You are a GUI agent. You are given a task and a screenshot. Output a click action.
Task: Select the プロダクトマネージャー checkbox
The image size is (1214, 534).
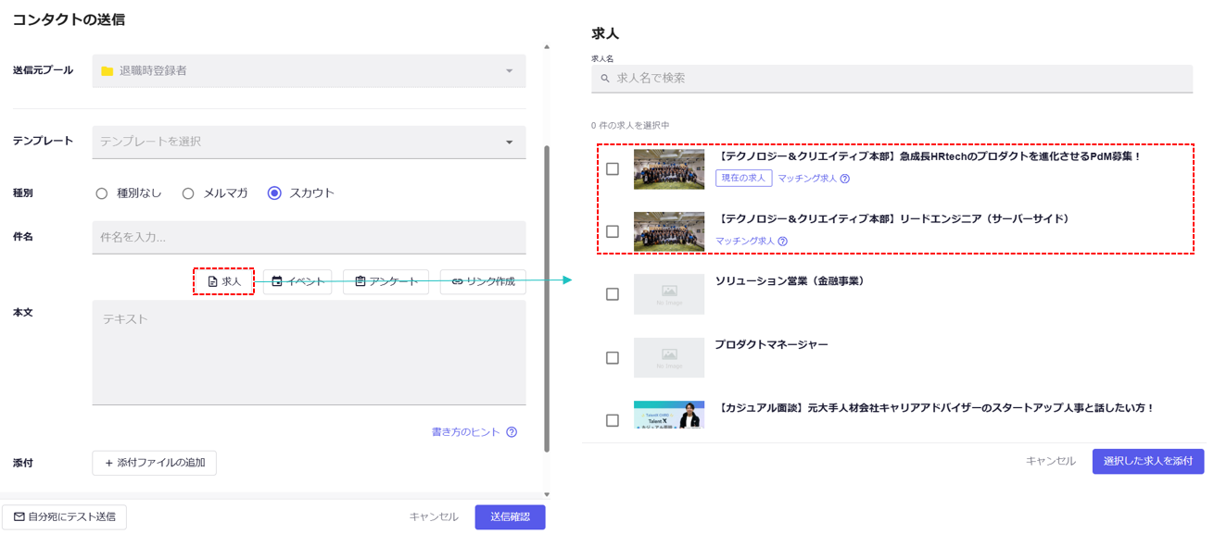pos(613,357)
